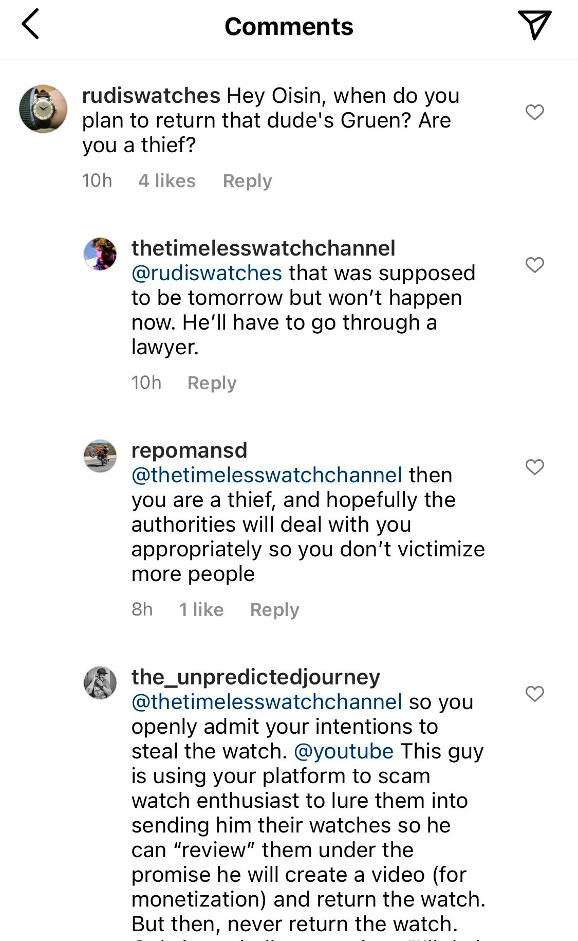This screenshot has height=941, width=578.
Task: Reply to thetimelesswatchchannel's comment
Action: [x=212, y=383]
